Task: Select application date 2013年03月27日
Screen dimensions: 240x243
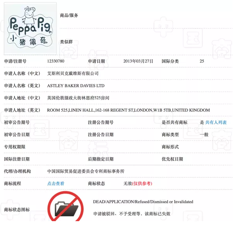Action: (138, 61)
